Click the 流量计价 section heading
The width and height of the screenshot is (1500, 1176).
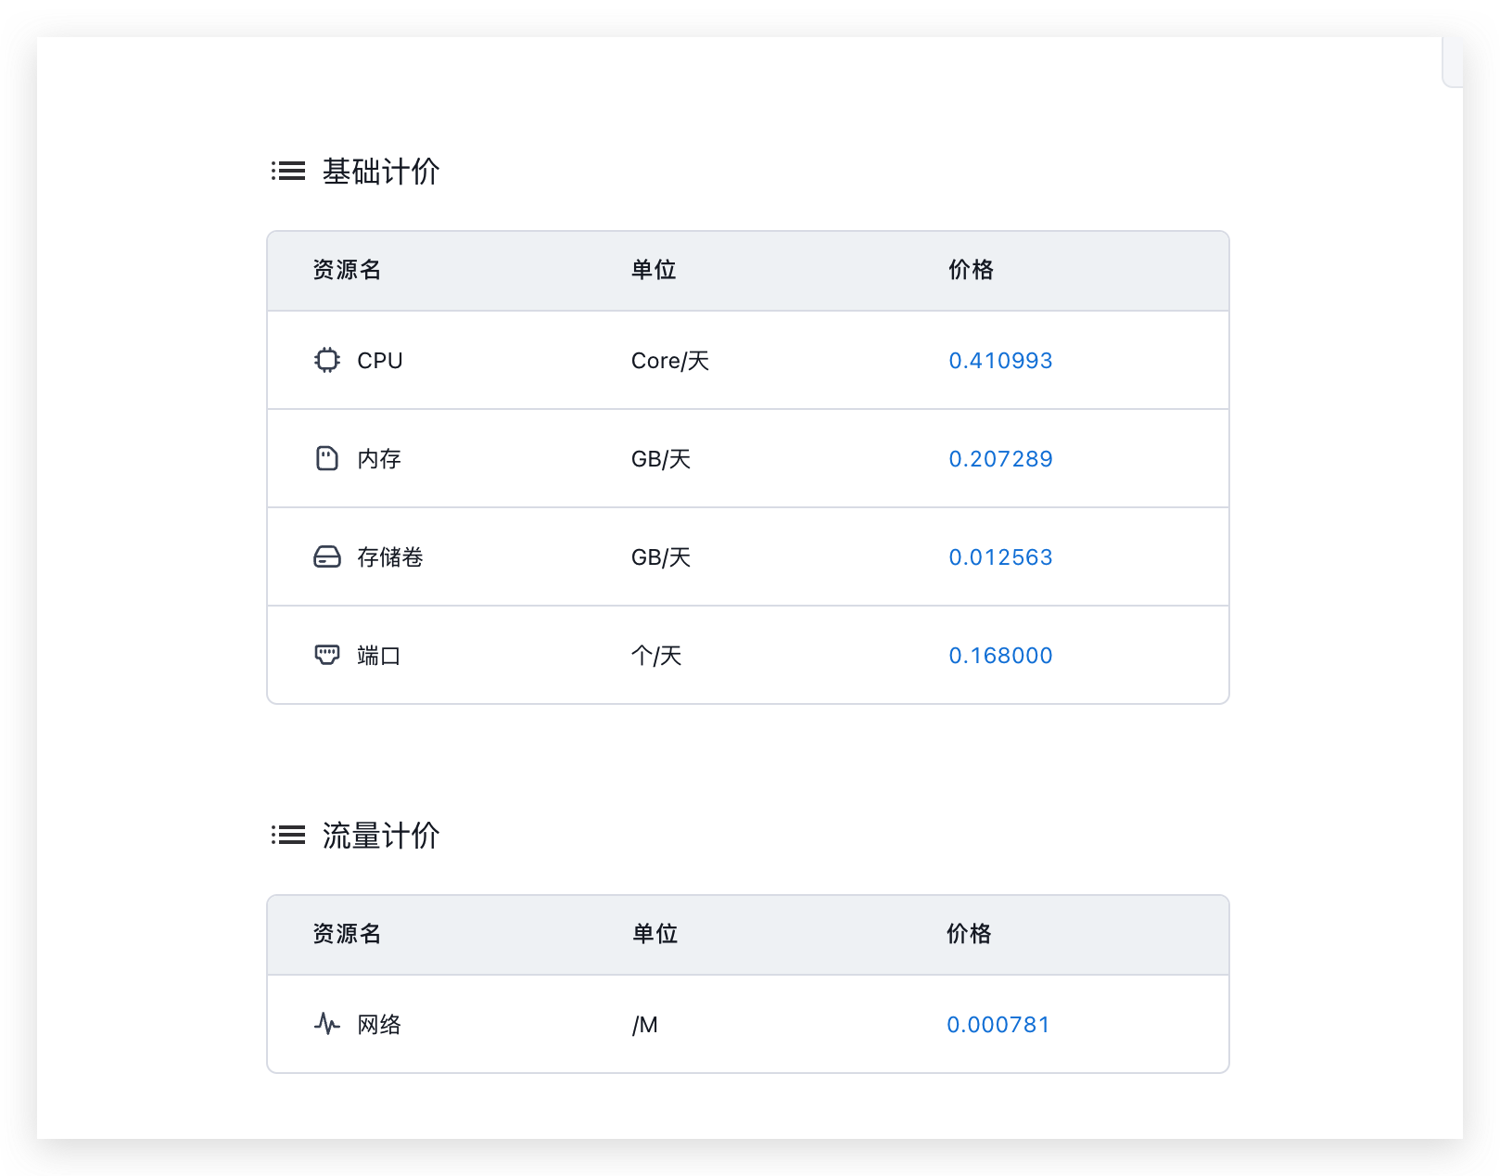coord(380,836)
